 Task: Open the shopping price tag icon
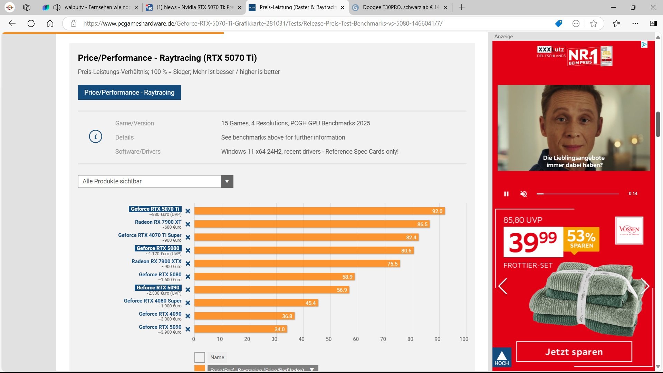tap(558, 23)
